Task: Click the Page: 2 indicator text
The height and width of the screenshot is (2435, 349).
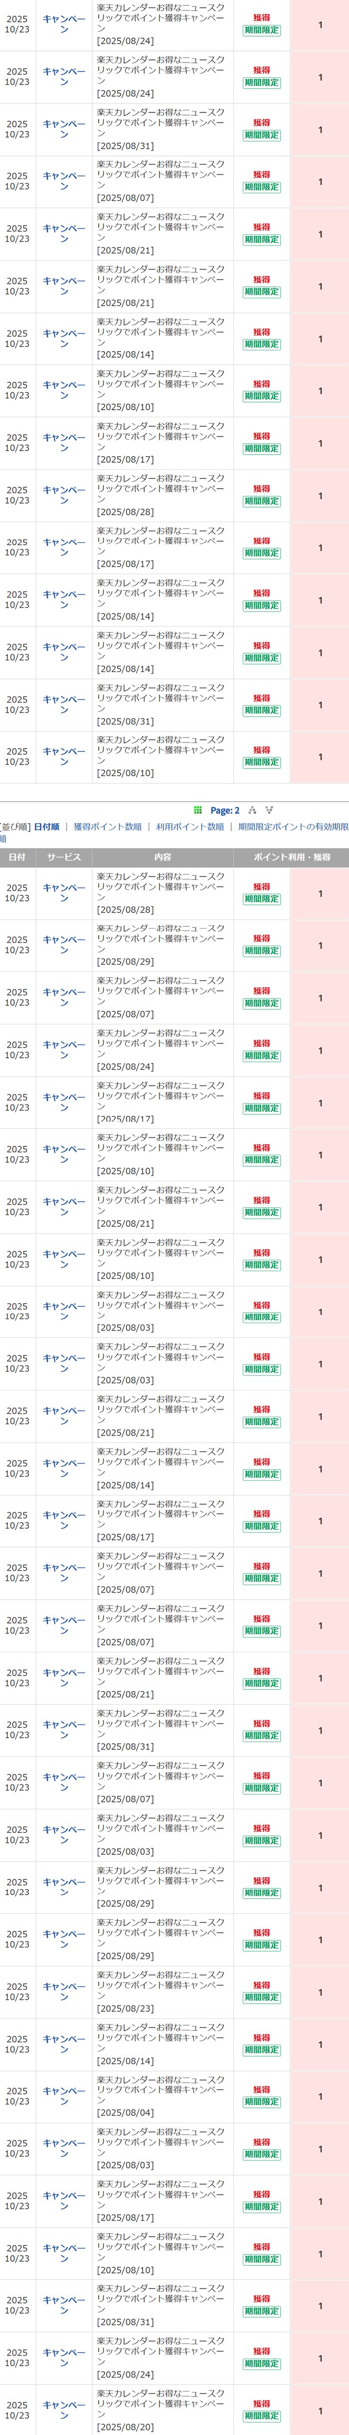Action: [x=224, y=810]
